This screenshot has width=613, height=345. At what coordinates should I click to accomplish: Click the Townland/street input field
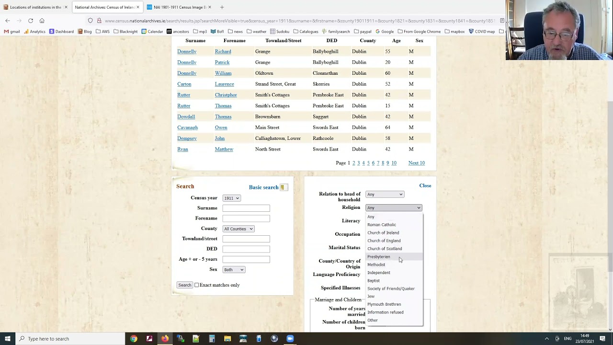click(246, 239)
